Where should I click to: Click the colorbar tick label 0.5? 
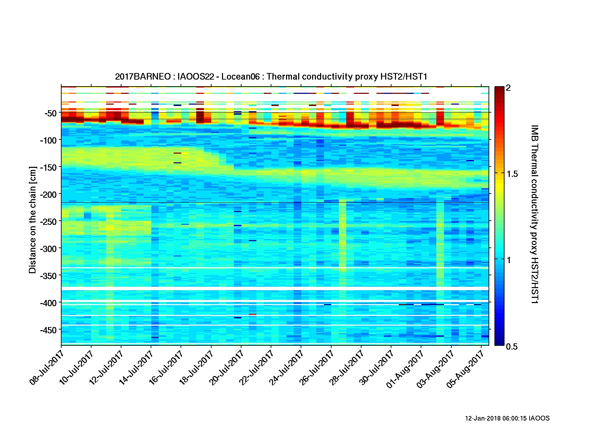pyautogui.click(x=512, y=347)
